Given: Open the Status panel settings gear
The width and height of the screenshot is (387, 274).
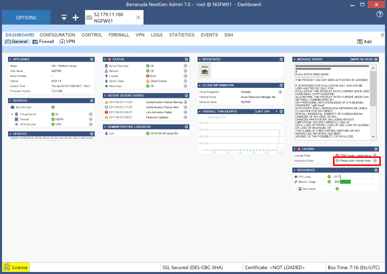Looking at the screenshot, I should click(186, 60).
